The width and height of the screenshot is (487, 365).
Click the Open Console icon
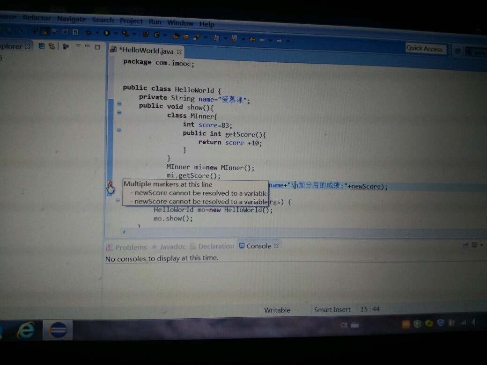474,245
